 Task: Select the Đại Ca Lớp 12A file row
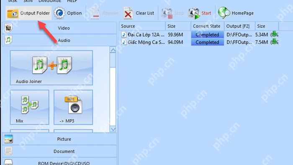click(199, 35)
